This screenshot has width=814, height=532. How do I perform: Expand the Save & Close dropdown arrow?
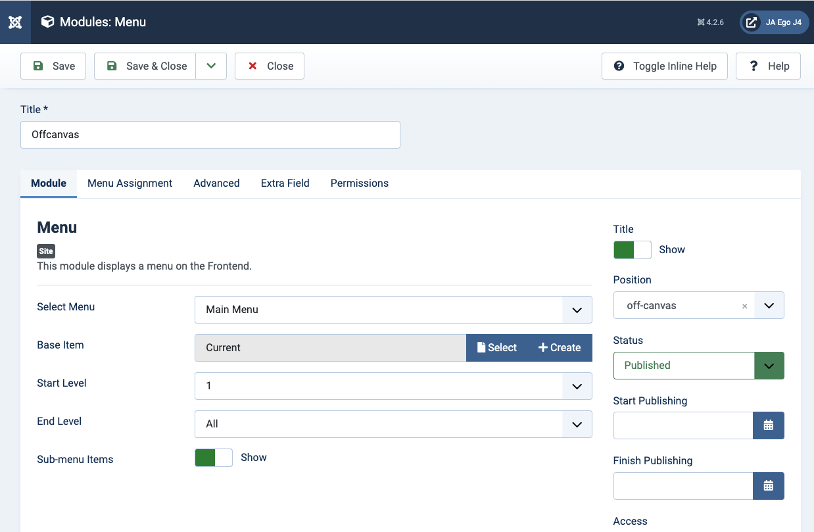click(211, 66)
